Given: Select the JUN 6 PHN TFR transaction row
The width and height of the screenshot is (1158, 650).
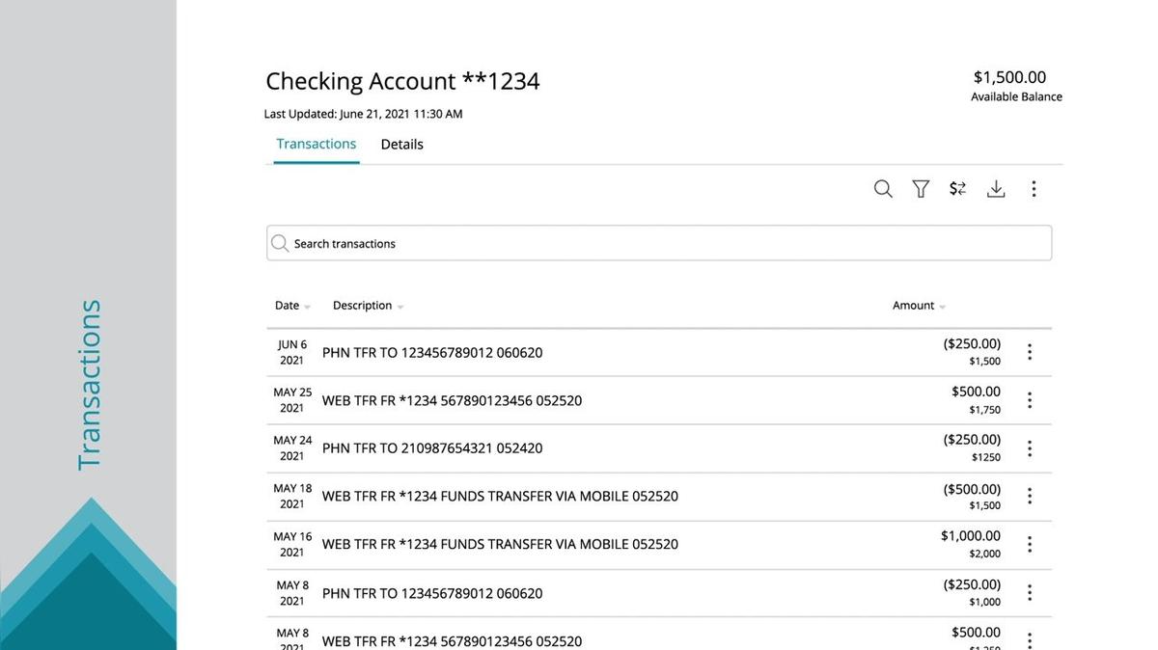Looking at the screenshot, I should [579, 352].
